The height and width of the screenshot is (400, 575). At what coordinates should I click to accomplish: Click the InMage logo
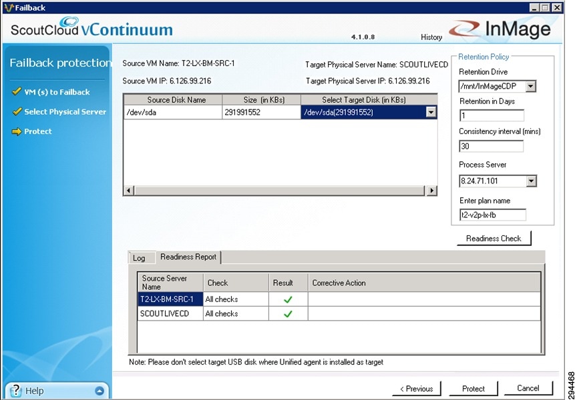click(500, 29)
